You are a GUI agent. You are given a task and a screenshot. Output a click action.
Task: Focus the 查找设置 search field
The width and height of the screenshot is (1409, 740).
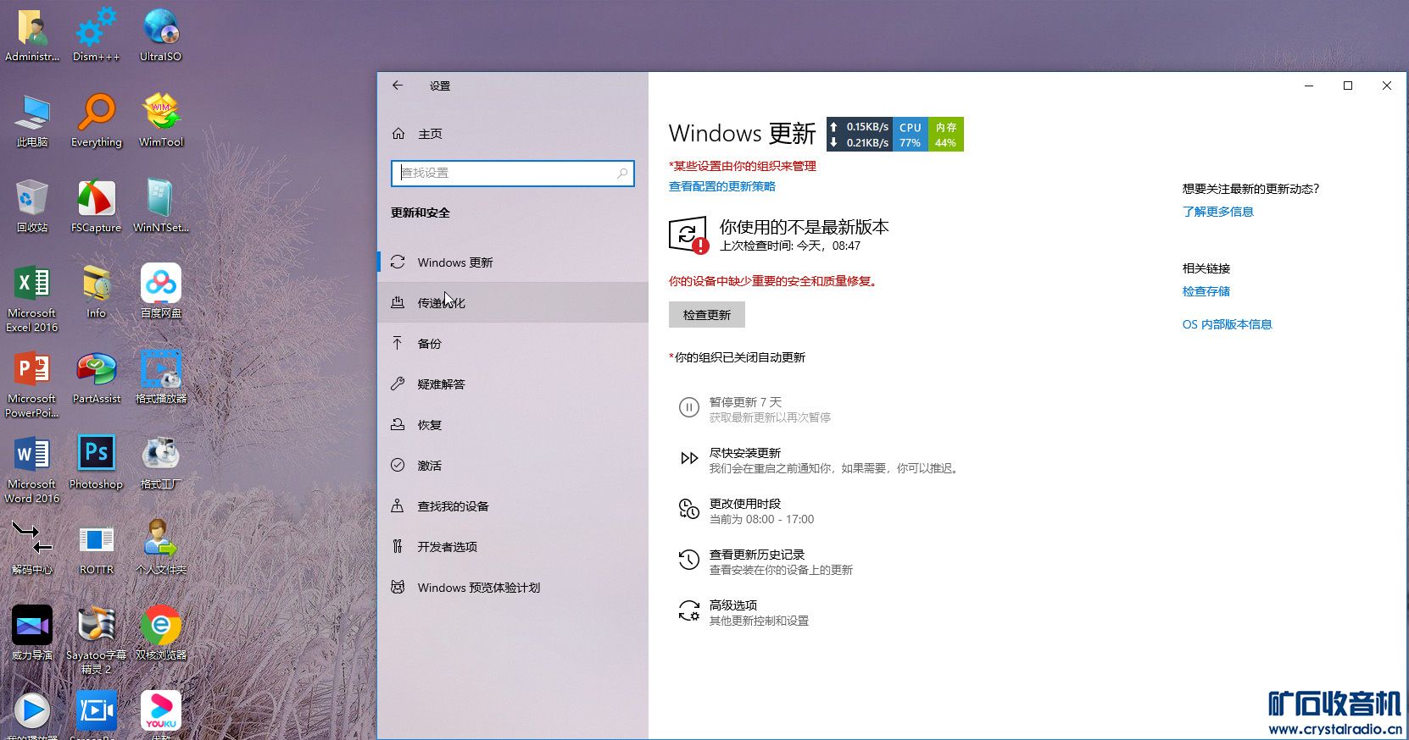(513, 174)
